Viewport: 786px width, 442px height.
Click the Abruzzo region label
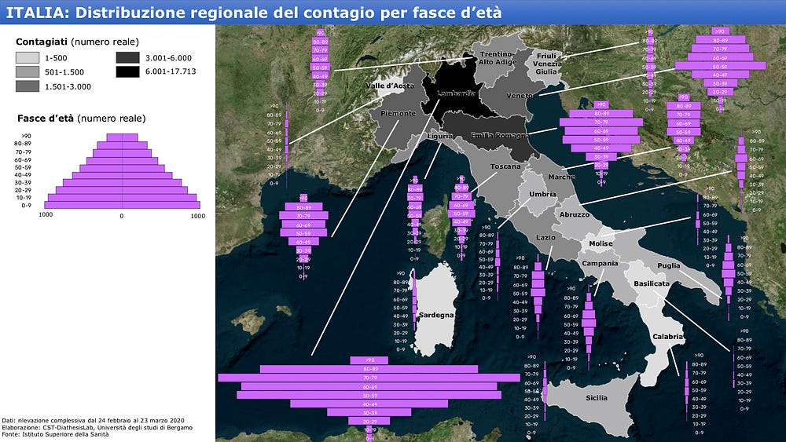tap(575, 215)
